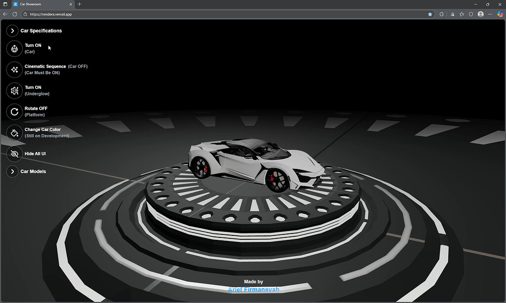Start the Cinematic Sequence via the sparkles icon
Image resolution: width=506 pixels, height=303 pixels.
tap(13, 69)
